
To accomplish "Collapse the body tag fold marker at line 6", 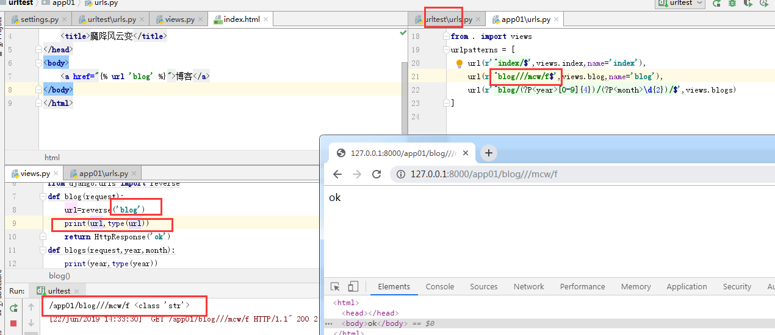I will point(39,63).
